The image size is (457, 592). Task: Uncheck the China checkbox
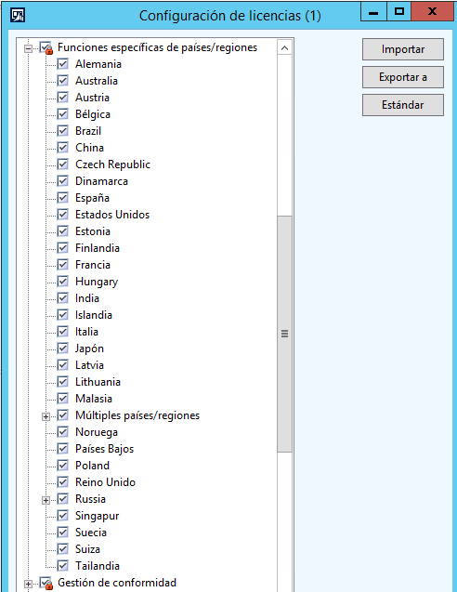[x=62, y=147]
